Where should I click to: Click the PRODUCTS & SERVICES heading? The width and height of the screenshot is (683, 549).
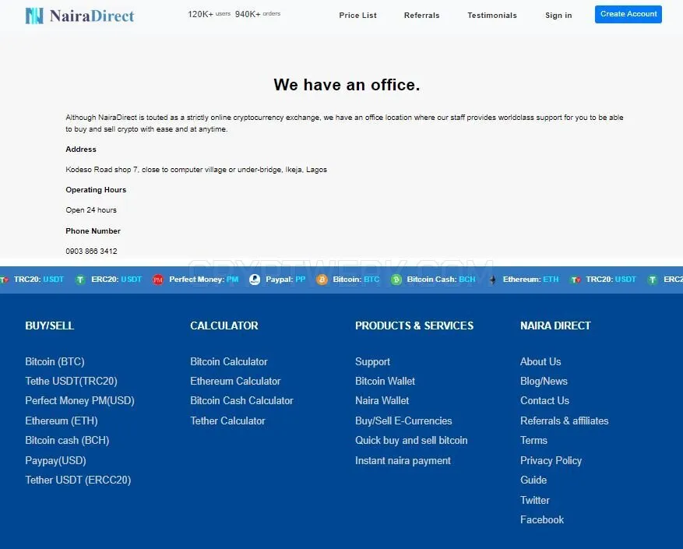[414, 326]
